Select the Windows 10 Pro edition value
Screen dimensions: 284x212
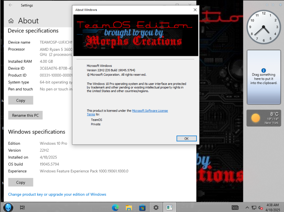pyautogui.click(x=53, y=143)
